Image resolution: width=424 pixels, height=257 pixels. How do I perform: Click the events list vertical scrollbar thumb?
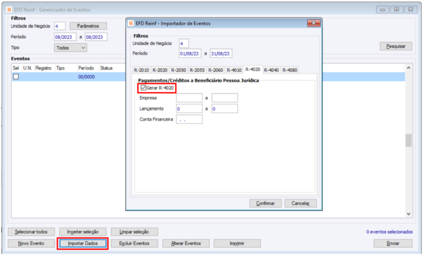pyautogui.click(x=409, y=141)
